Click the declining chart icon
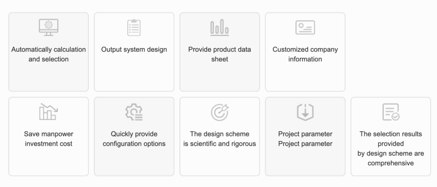The height and width of the screenshot is (187, 437). [x=49, y=112]
